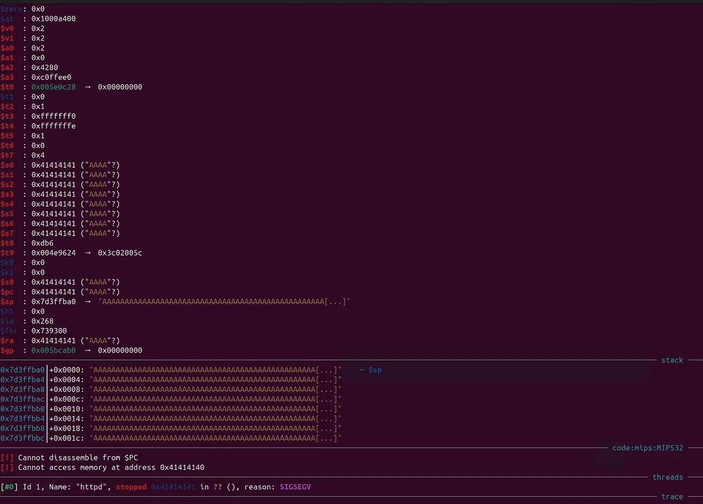Viewport: 703px width, 504px height.
Task: Click the $s1 register name
Action: [x=7, y=175]
